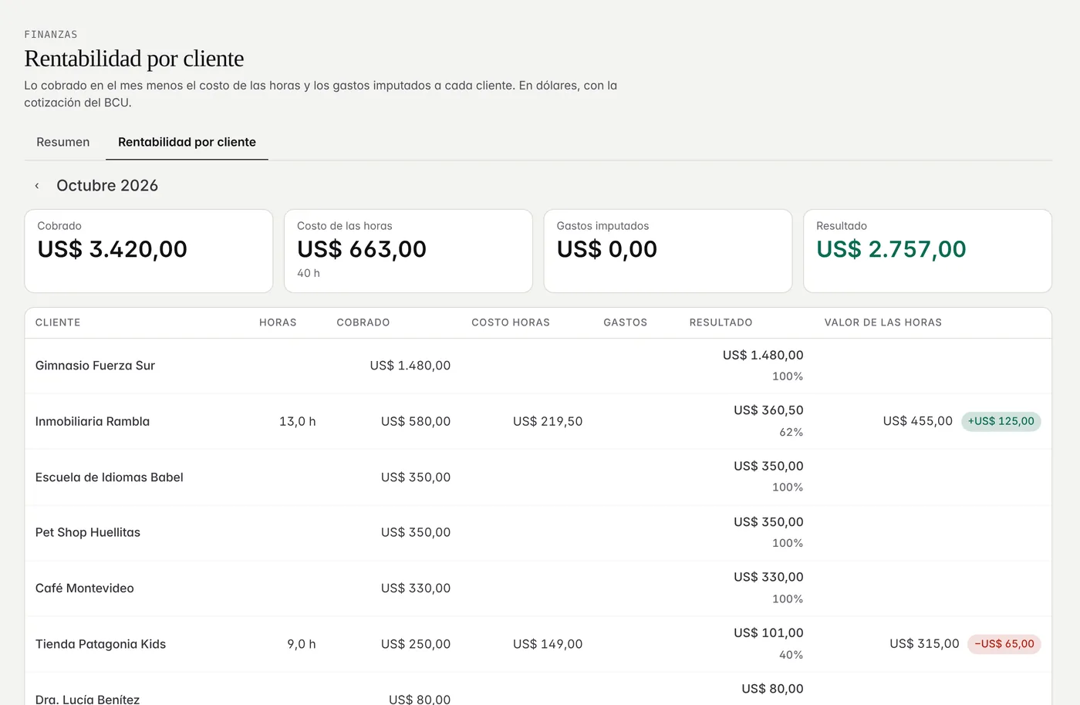Click the FINANZAS section label
Screen dimensions: 1080x705
click(51, 35)
